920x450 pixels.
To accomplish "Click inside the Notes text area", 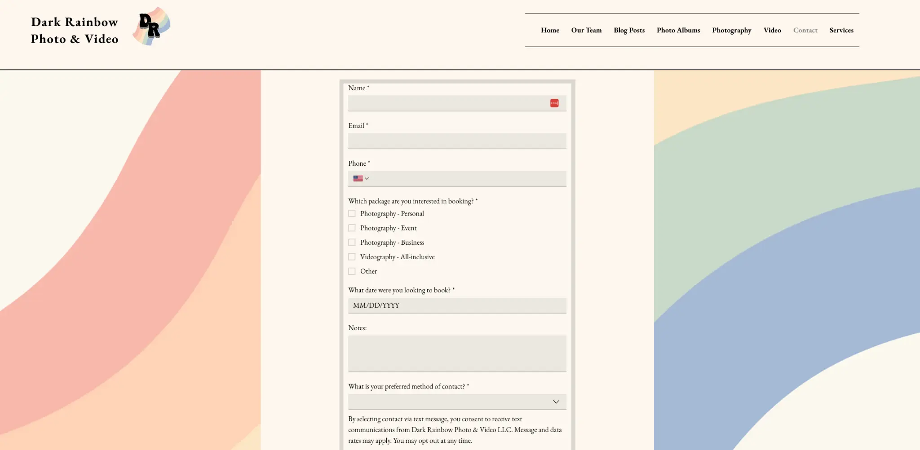I will coord(457,353).
